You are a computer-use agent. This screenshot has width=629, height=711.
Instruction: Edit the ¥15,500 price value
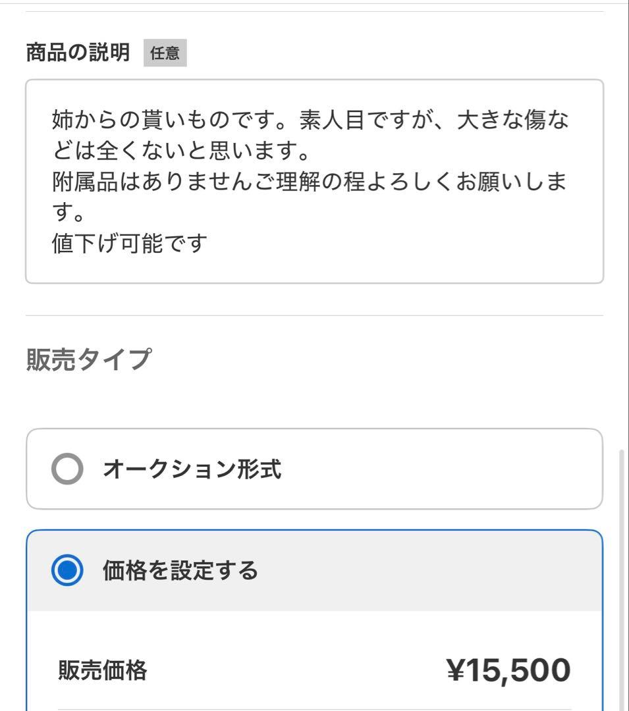coord(508,670)
